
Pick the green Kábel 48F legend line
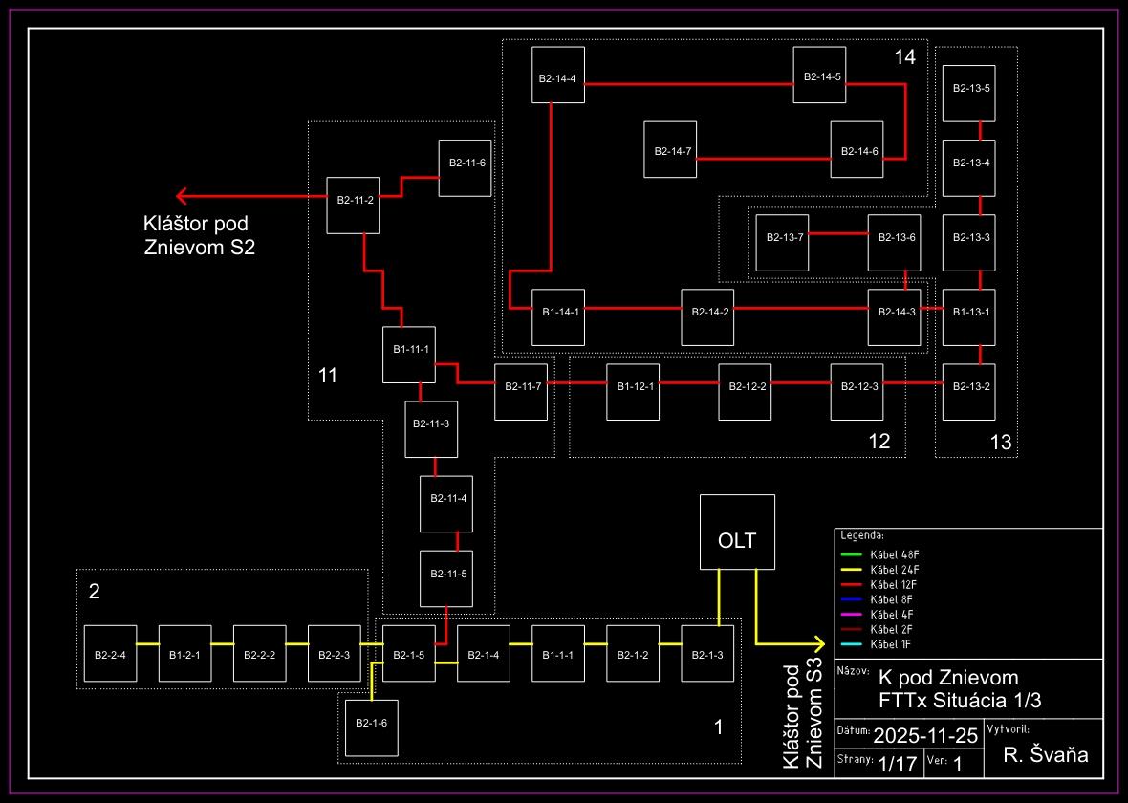[851, 553]
